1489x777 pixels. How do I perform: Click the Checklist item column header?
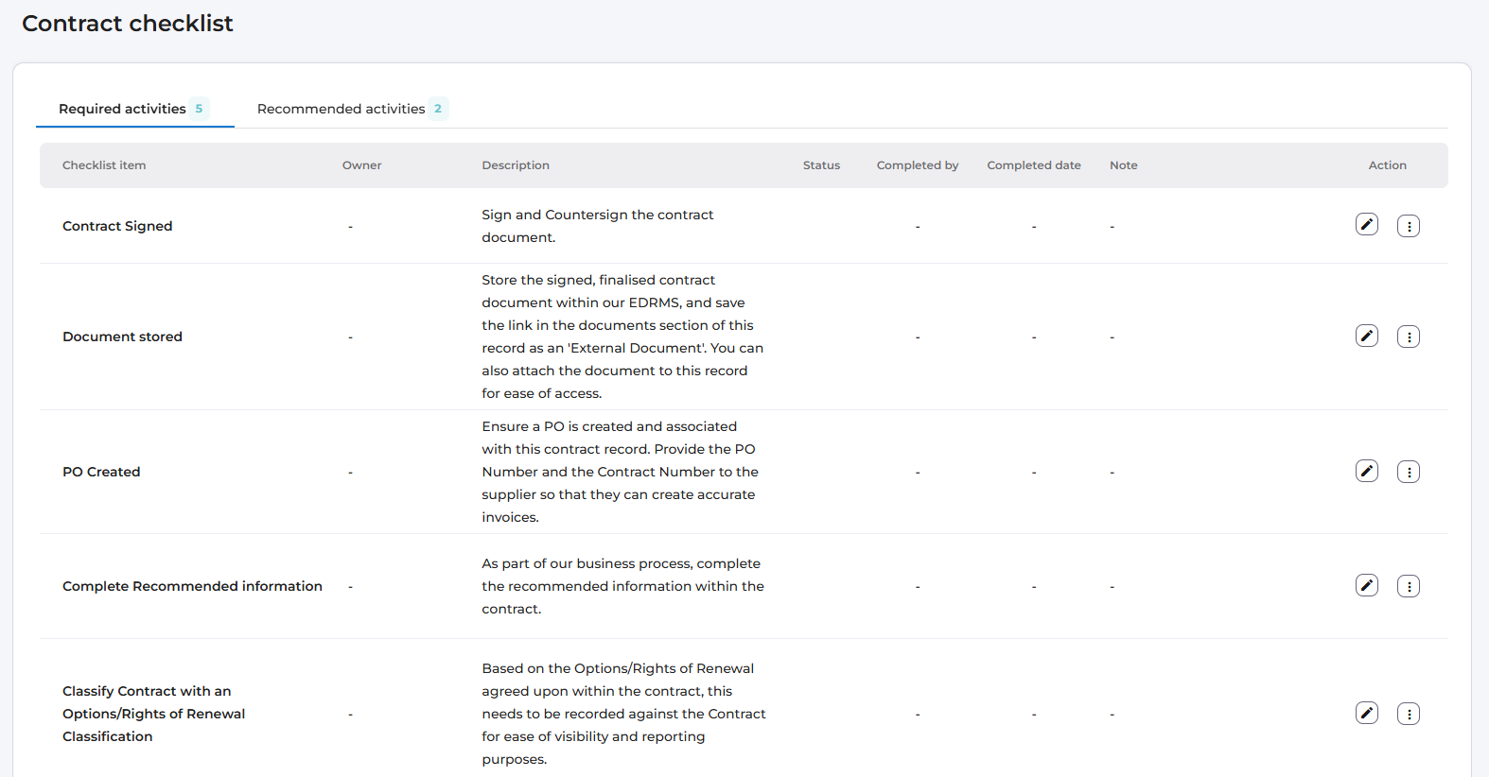tap(104, 165)
